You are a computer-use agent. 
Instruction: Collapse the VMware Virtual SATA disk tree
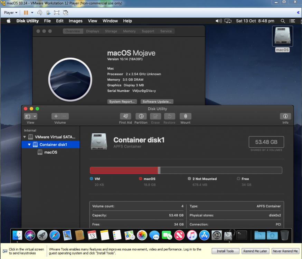point(25,137)
